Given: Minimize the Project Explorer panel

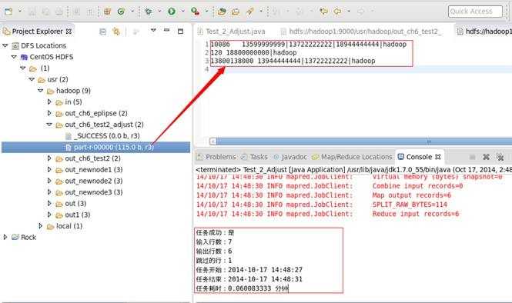Looking at the screenshot, I should pos(166,30).
